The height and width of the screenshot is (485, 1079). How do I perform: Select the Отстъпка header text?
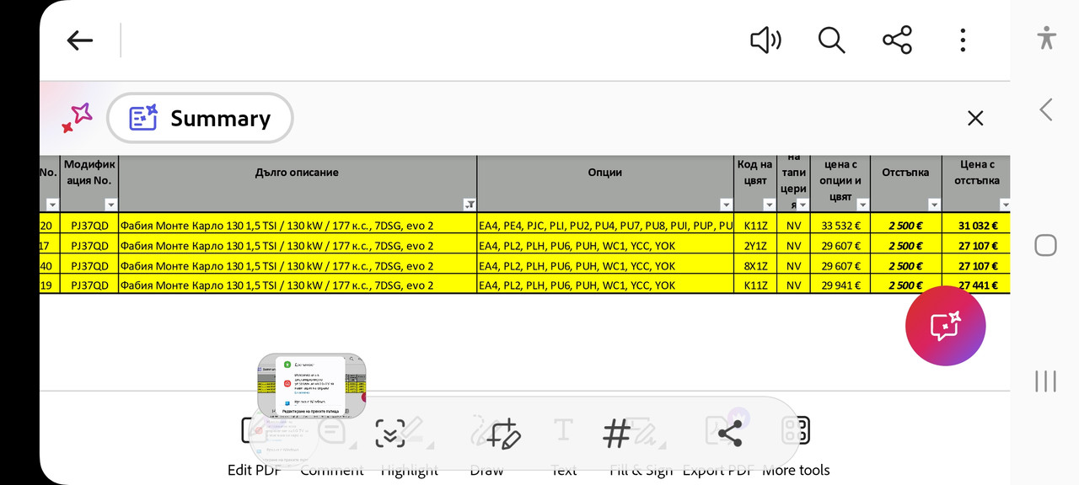pos(905,173)
